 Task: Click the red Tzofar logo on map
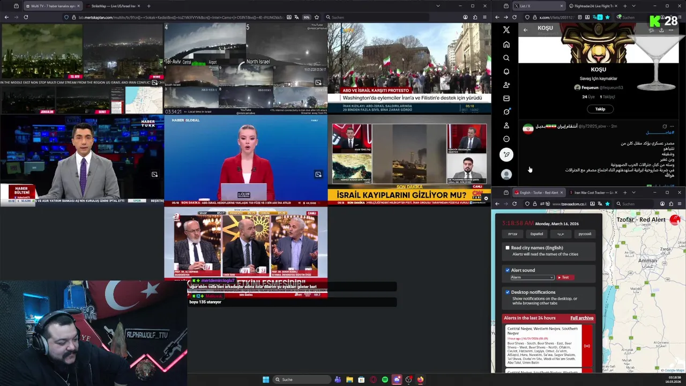(675, 219)
